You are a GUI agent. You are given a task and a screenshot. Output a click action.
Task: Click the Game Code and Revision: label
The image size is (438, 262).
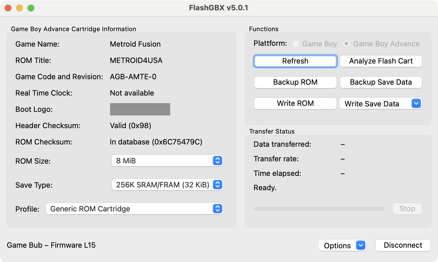(x=59, y=77)
